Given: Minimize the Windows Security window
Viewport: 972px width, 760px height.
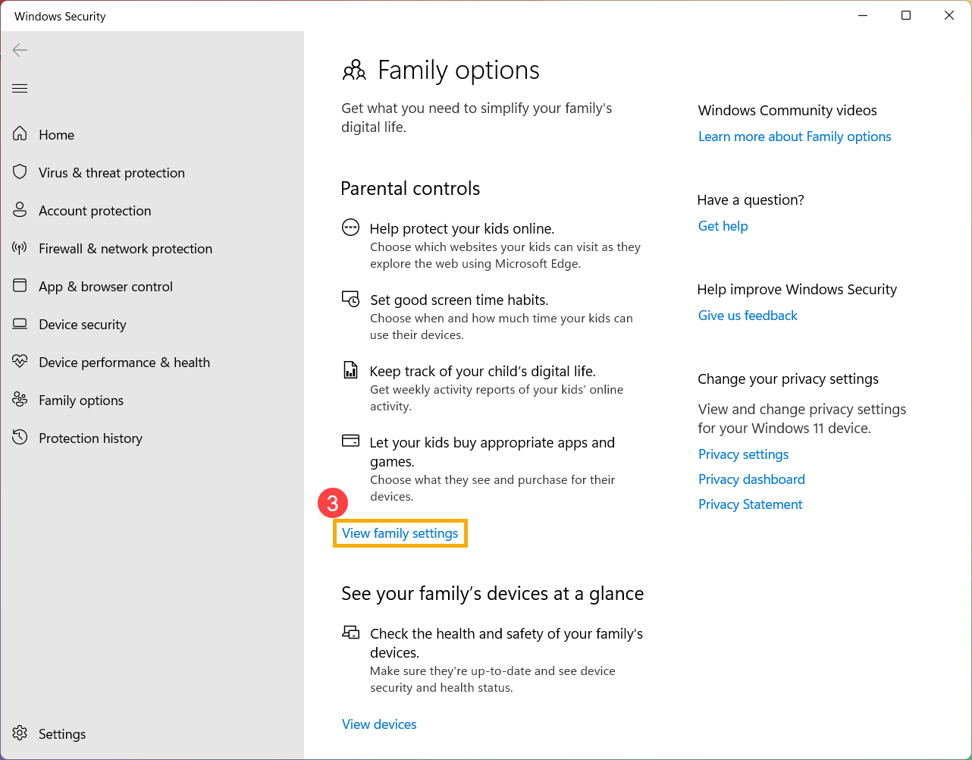Looking at the screenshot, I should click(x=863, y=15).
